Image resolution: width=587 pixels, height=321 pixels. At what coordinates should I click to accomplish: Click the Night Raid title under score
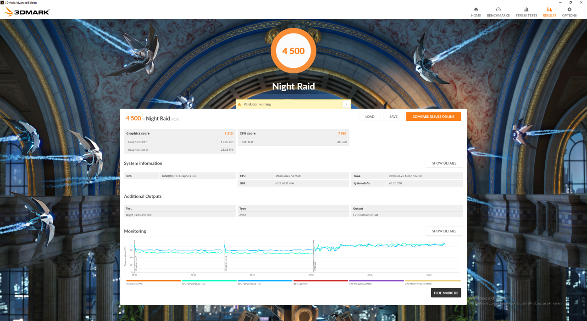coord(293,86)
